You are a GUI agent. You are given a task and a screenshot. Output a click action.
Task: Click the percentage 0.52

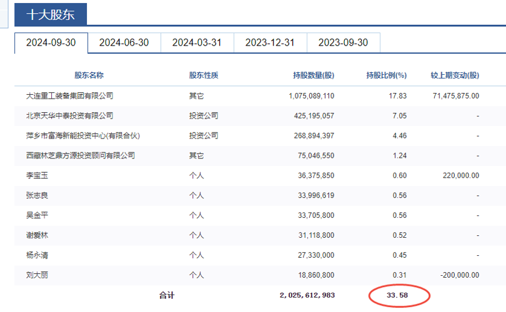[x=400, y=235]
